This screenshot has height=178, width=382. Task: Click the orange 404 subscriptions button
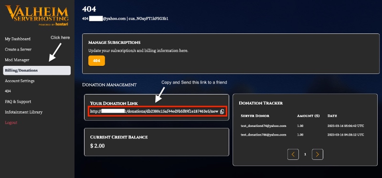tap(96, 61)
